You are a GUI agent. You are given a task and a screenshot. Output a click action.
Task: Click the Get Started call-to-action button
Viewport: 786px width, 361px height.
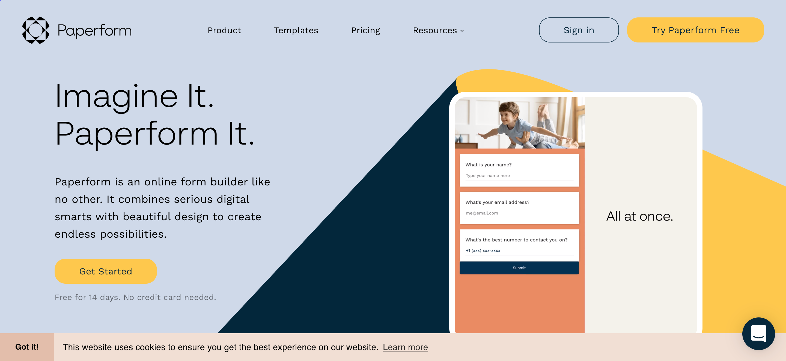click(105, 271)
